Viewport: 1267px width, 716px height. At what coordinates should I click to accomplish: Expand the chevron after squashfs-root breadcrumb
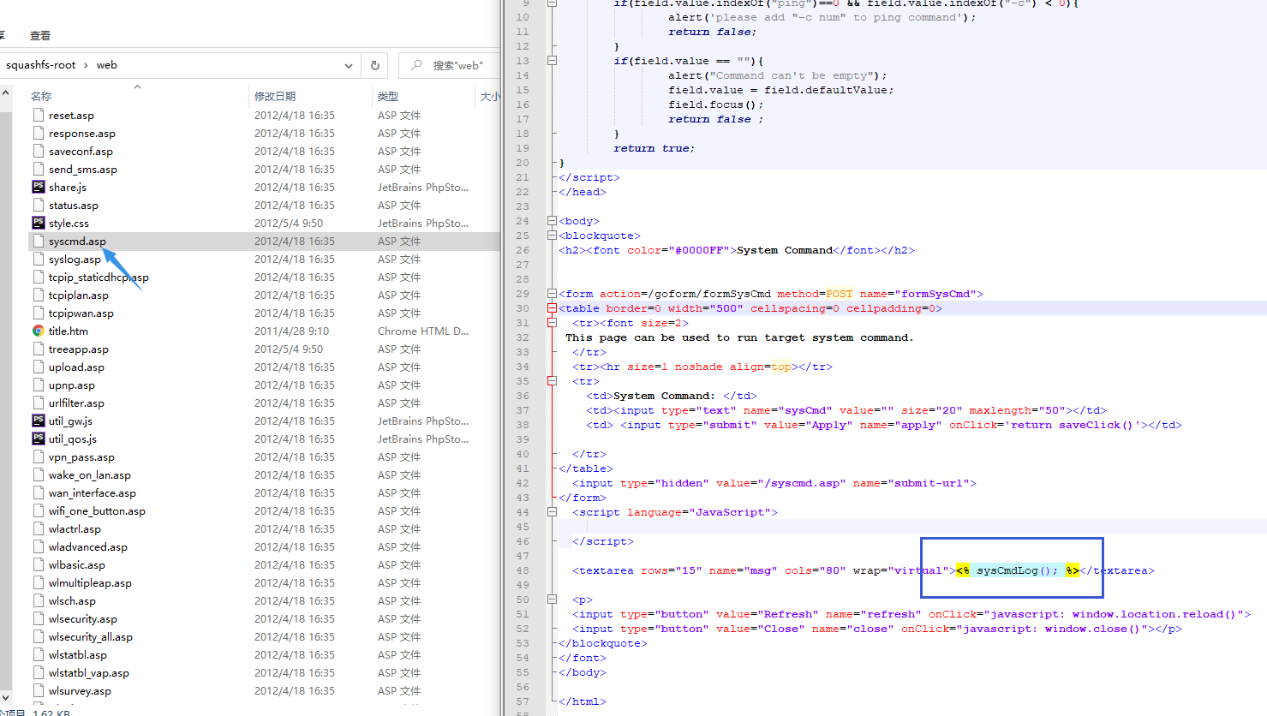click(x=86, y=65)
